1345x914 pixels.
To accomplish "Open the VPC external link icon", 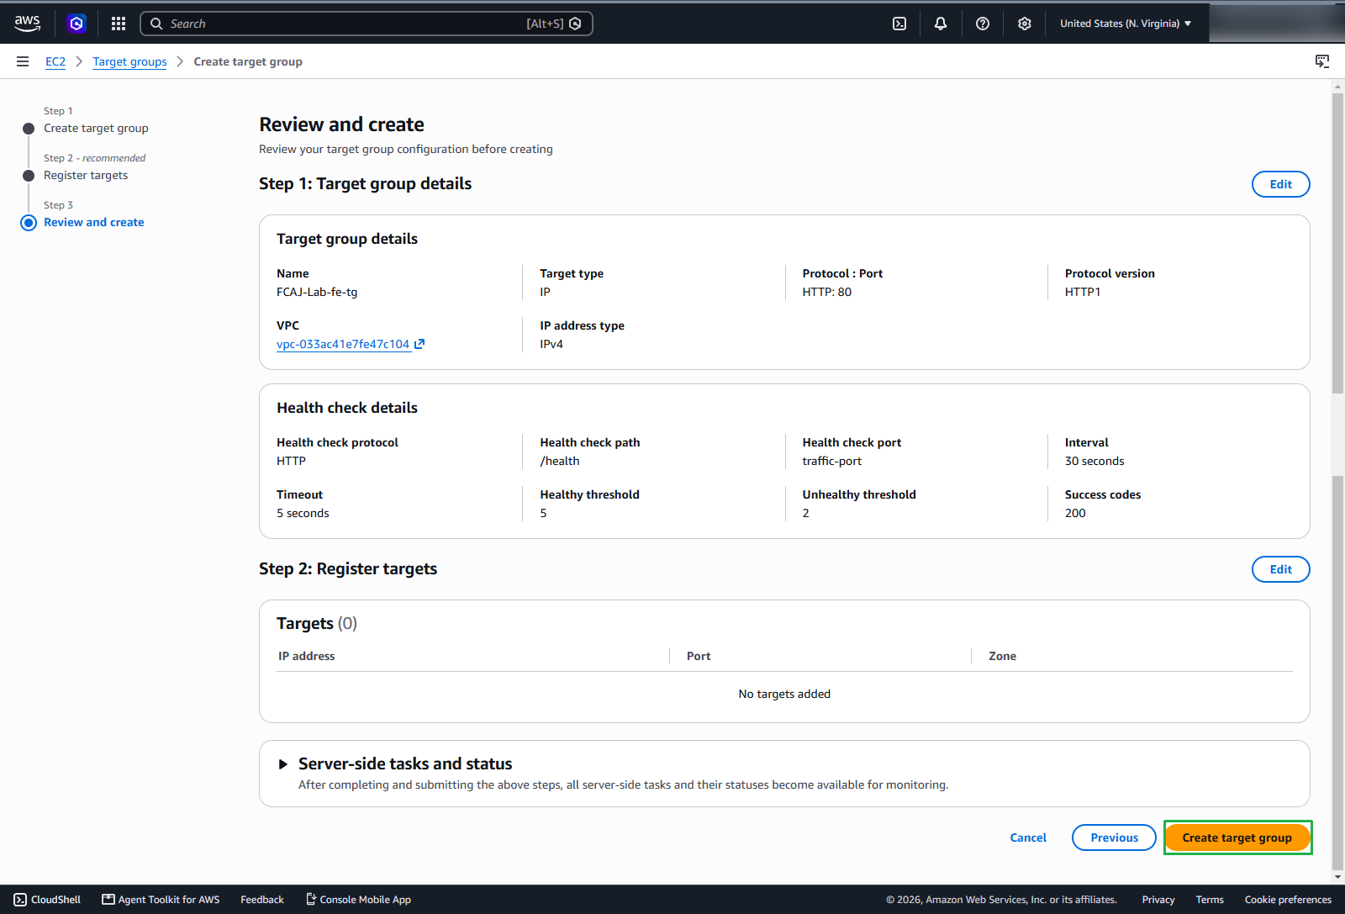I will (x=419, y=344).
